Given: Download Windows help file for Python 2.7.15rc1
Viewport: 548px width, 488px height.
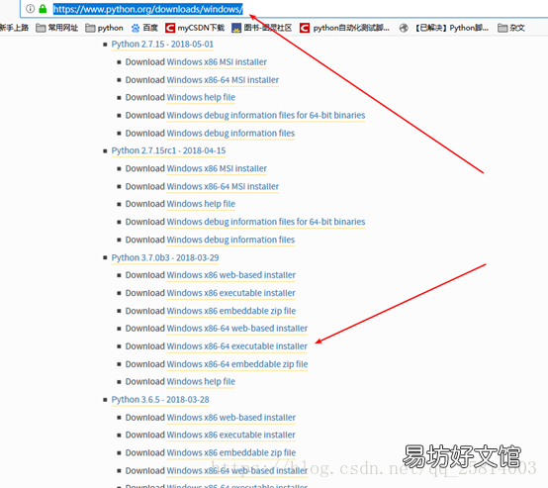Looking at the screenshot, I should (x=201, y=204).
